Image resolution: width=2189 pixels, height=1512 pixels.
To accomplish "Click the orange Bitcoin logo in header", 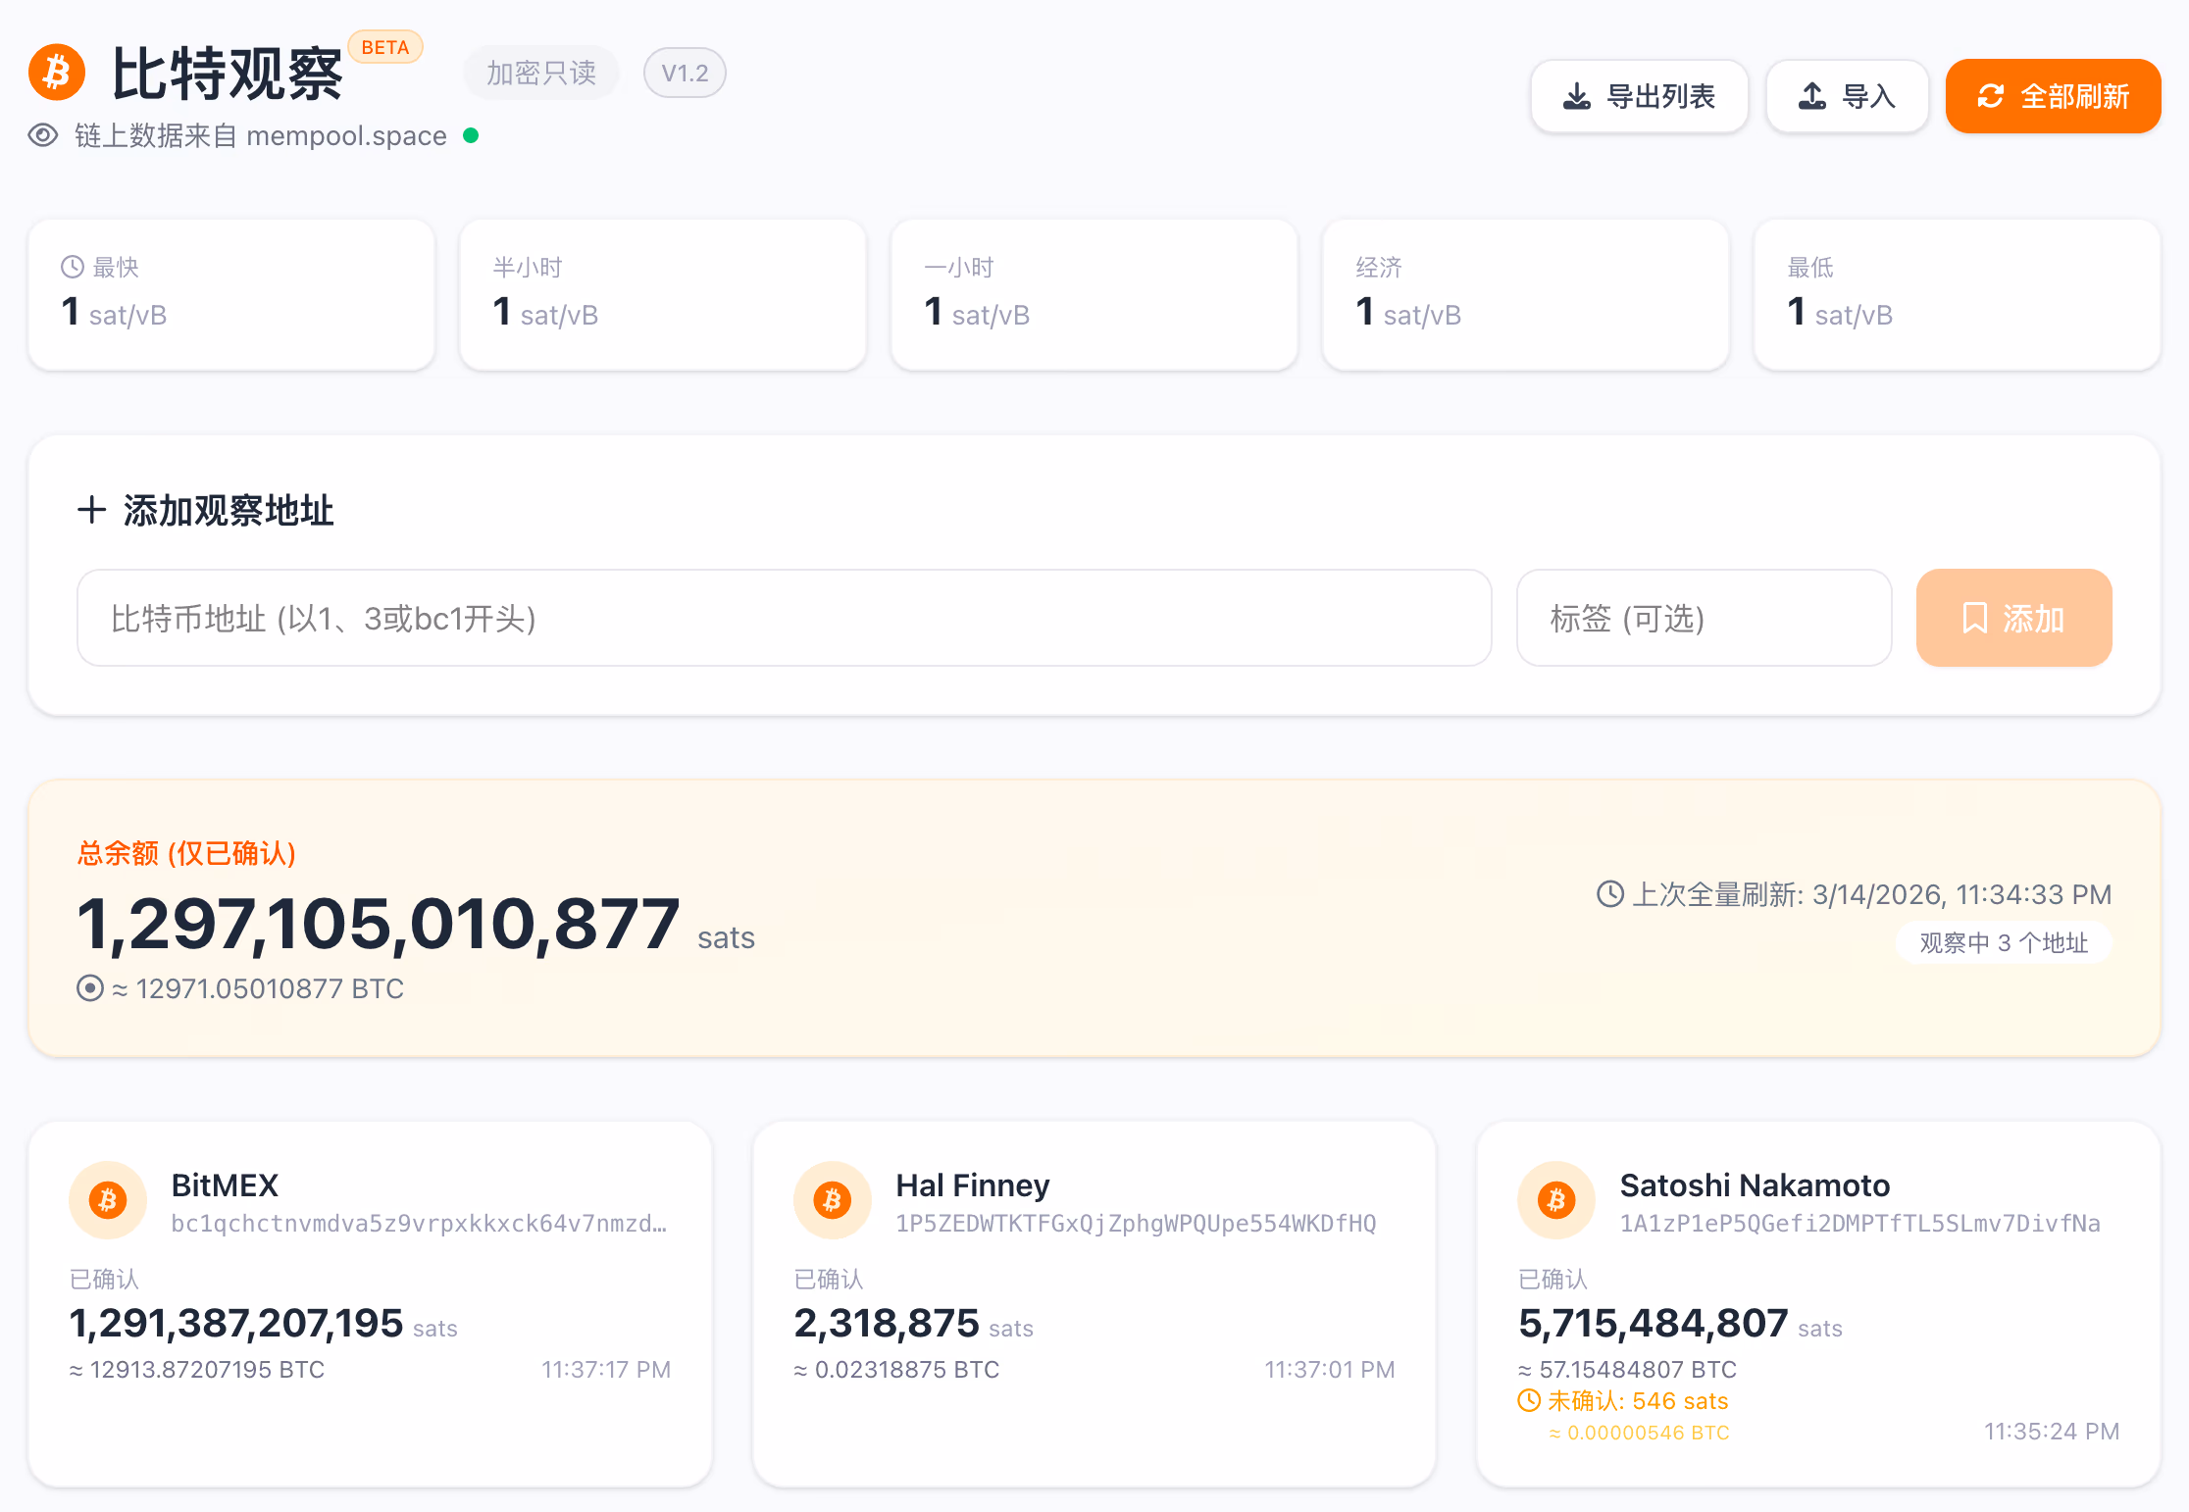I will coord(57,73).
